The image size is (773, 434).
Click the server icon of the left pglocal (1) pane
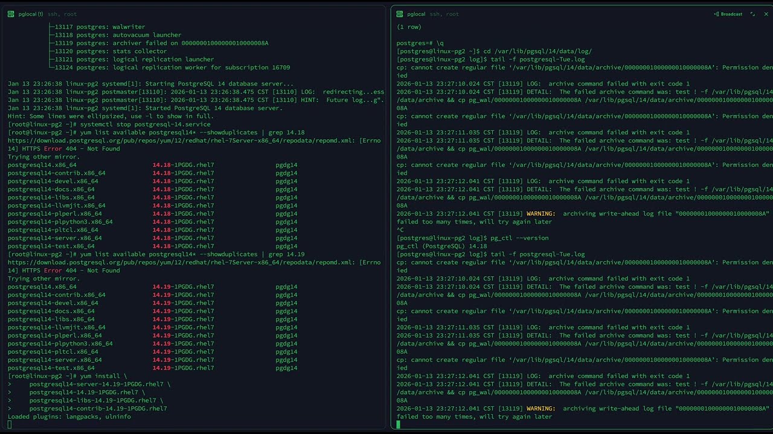(x=11, y=14)
